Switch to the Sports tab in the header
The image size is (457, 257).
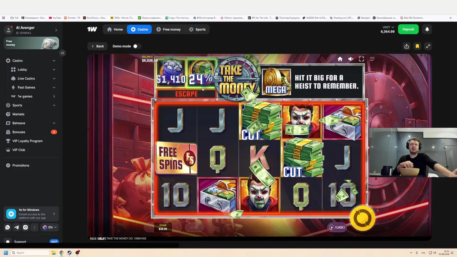point(197,29)
